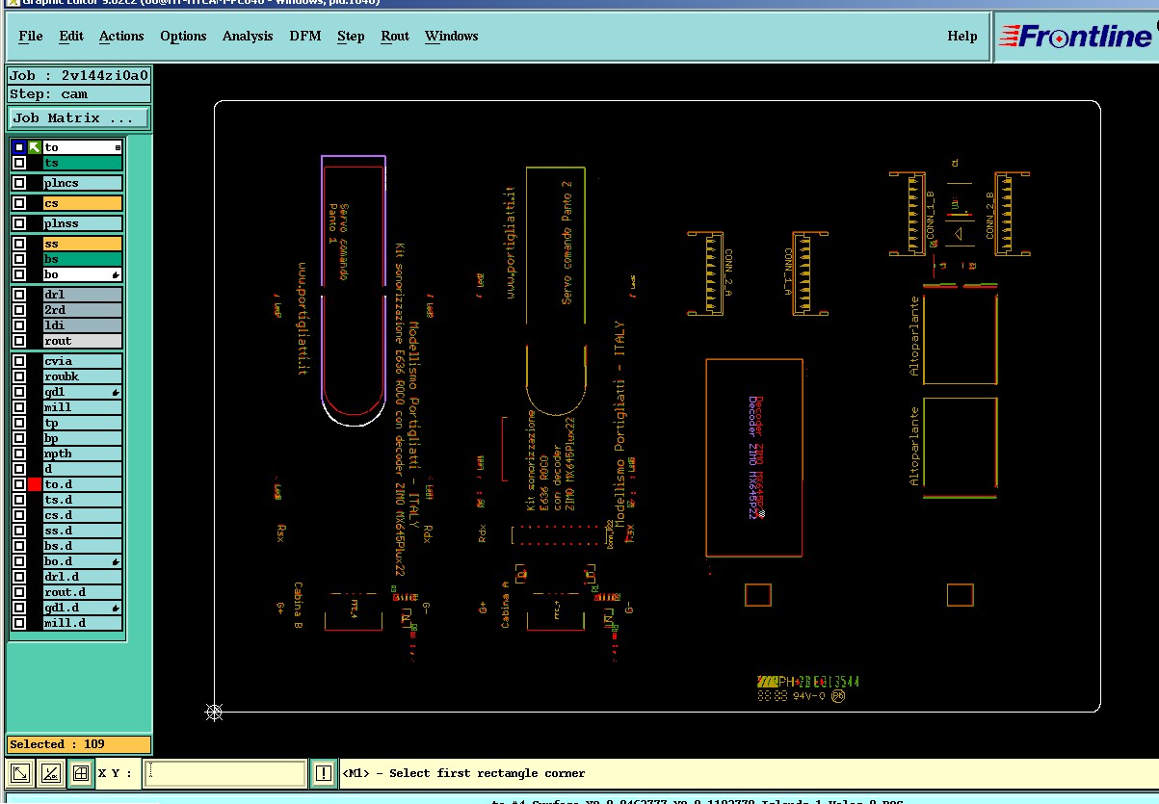Click the angle/polar coordinate icon beside it

pyautogui.click(x=51, y=772)
